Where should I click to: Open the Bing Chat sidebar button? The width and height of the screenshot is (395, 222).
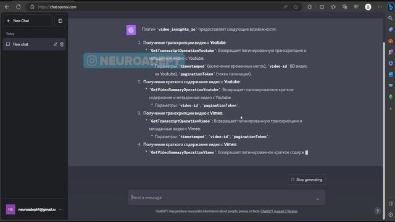point(391,7)
